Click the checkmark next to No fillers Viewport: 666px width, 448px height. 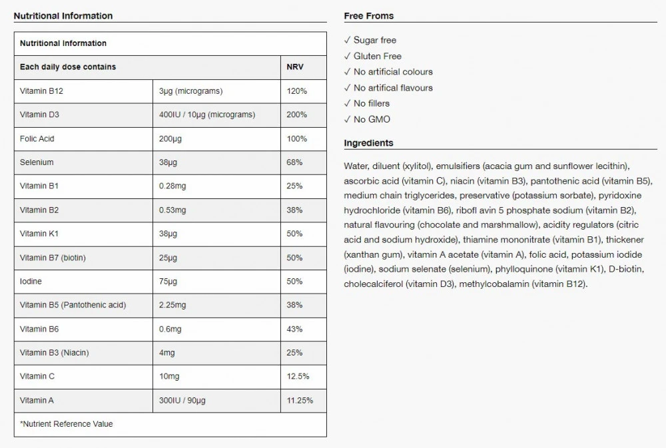tap(347, 103)
